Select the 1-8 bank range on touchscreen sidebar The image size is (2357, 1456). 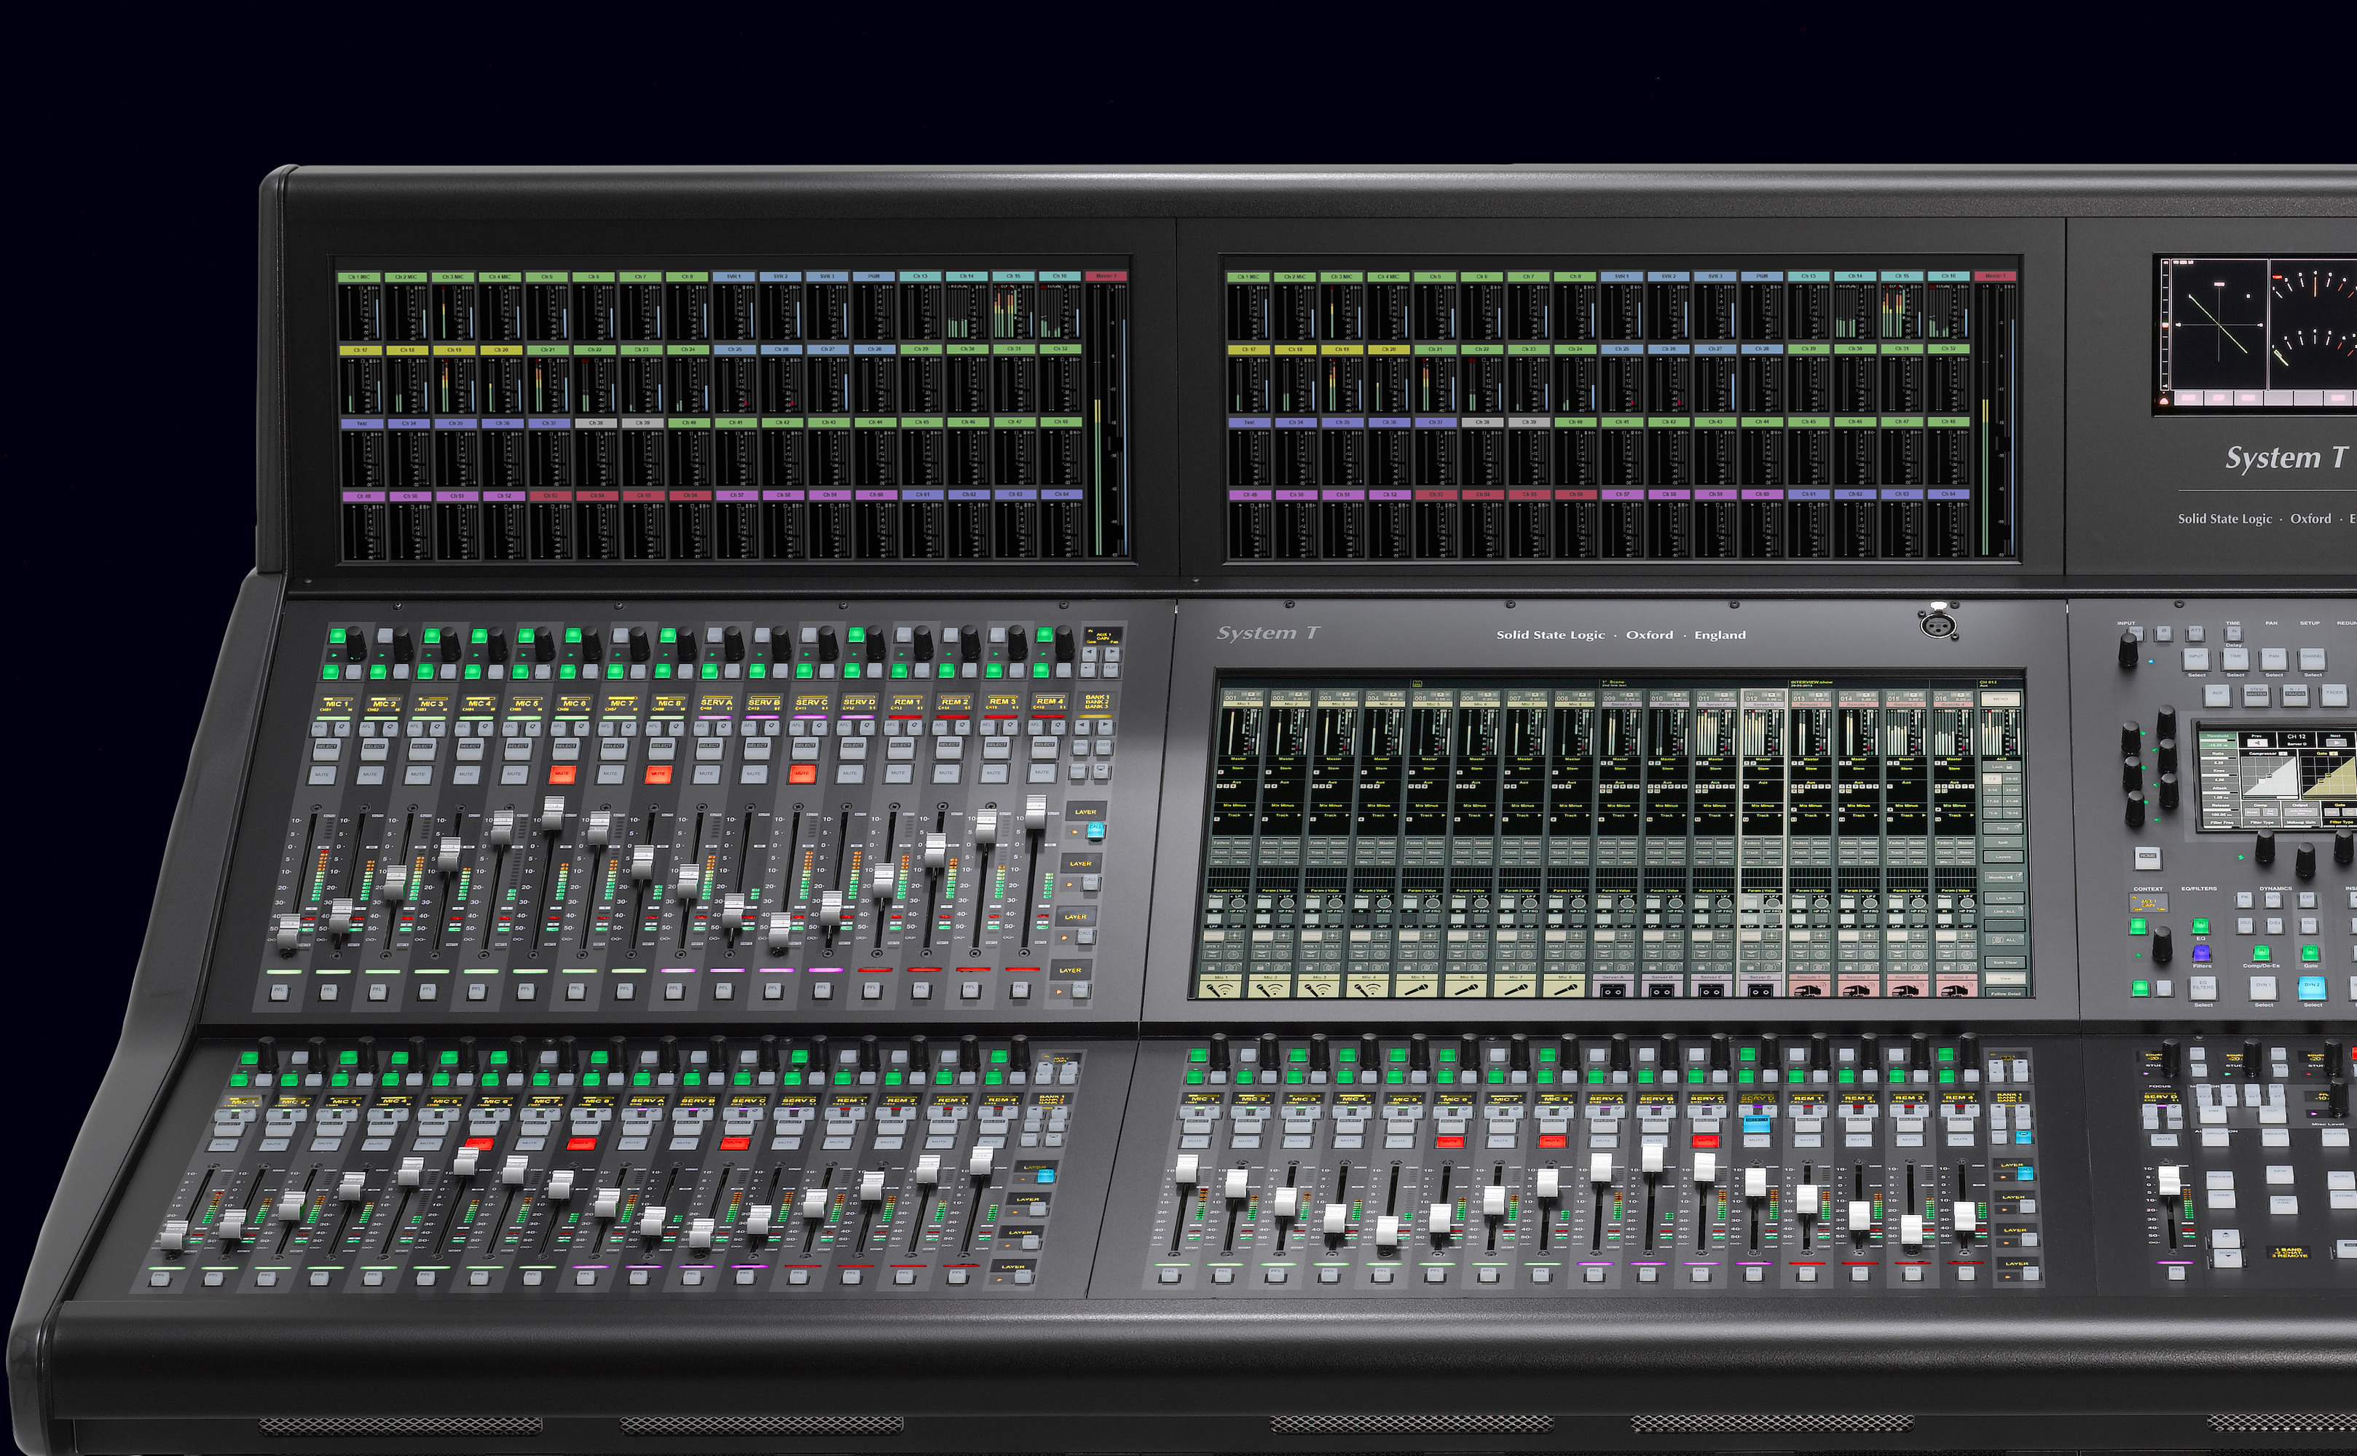(x=1992, y=779)
